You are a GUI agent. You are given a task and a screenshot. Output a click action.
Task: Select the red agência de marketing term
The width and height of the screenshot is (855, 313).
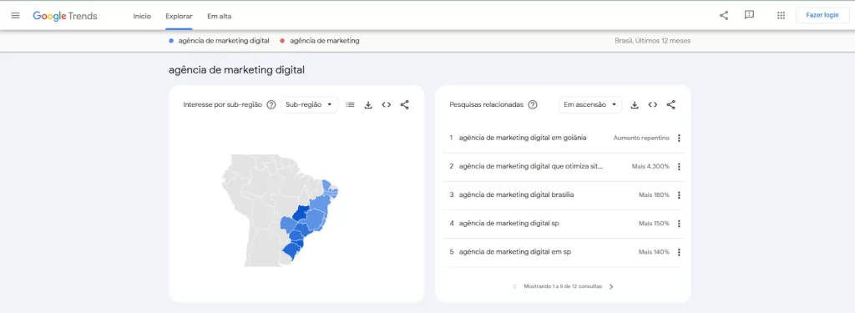320,40
